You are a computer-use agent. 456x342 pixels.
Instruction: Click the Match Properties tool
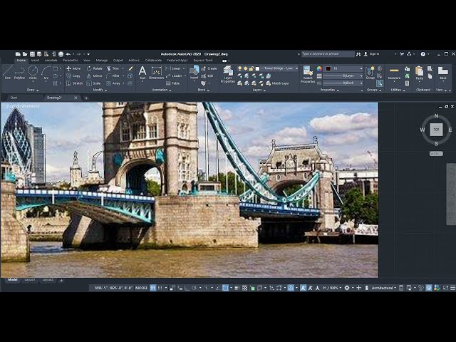click(x=308, y=74)
